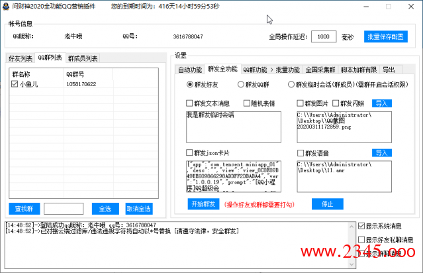Click the penguin app icon in title bar
This screenshot has width=423, height=273.
point(5,6)
